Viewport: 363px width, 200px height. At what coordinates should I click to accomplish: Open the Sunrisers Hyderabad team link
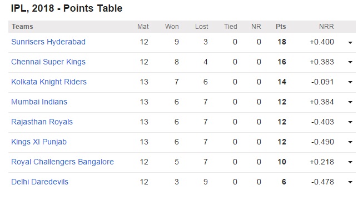pyautogui.click(x=48, y=42)
